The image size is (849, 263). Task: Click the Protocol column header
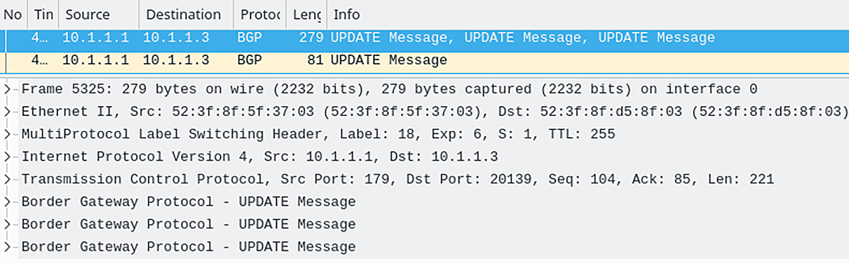(x=259, y=14)
